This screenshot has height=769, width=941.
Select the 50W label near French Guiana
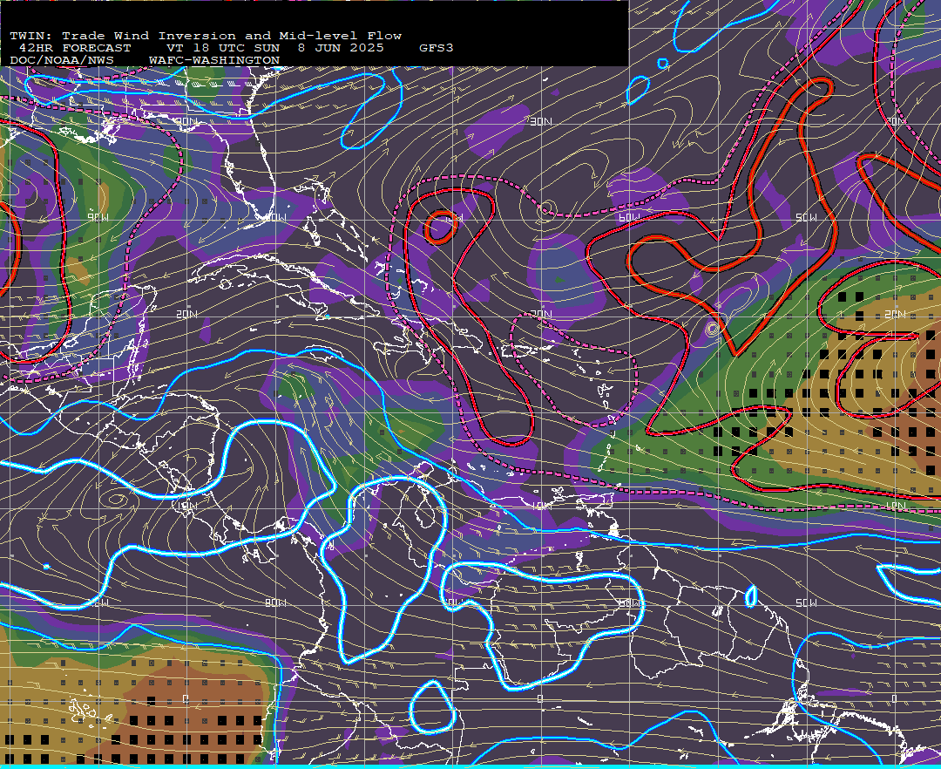click(x=806, y=602)
